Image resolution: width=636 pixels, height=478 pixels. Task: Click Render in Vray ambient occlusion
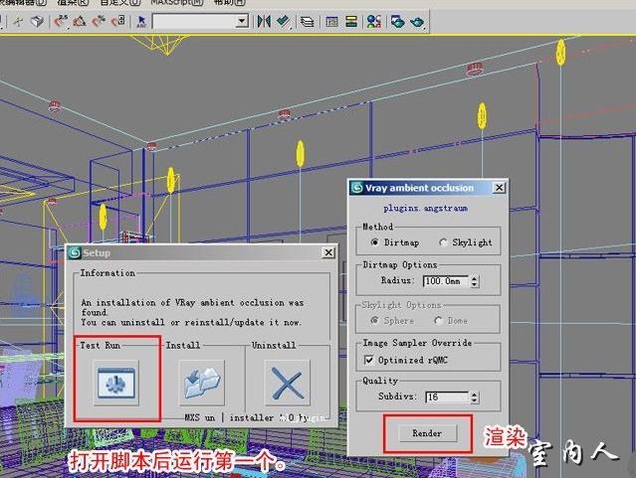(428, 433)
